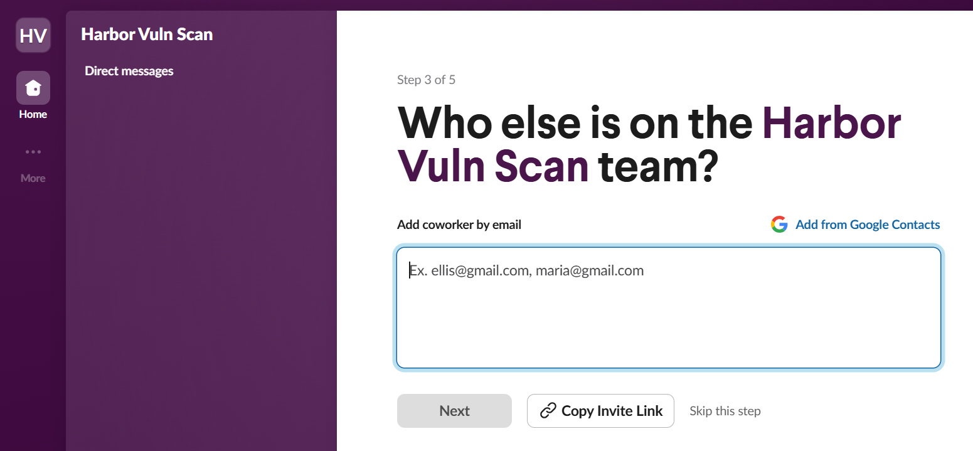This screenshot has width=973, height=451.
Task: Click the three-dot More icon
Action: pyautogui.click(x=33, y=152)
